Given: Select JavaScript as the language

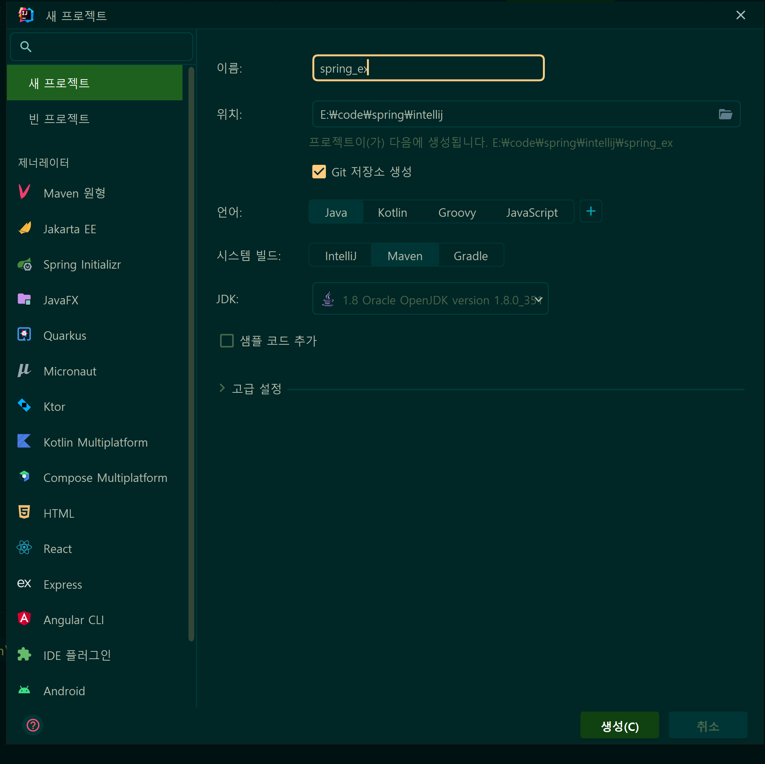Looking at the screenshot, I should point(532,212).
